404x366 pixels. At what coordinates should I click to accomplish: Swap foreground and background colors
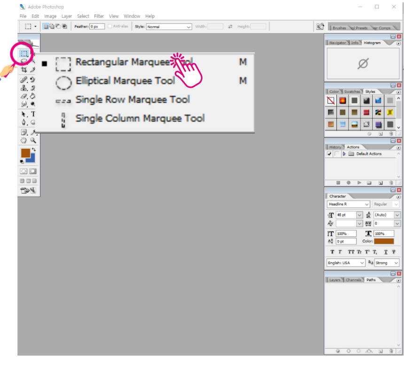pos(34,150)
